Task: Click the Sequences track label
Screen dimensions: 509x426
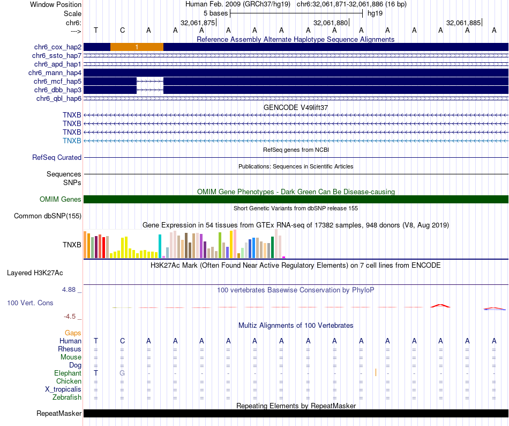Action: pyautogui.click(x=64, y=174)
